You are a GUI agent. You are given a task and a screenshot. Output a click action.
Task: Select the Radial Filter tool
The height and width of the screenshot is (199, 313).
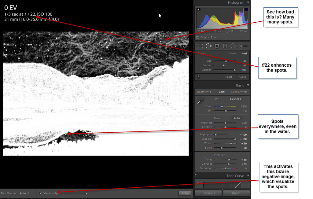(x=233, y=46)
